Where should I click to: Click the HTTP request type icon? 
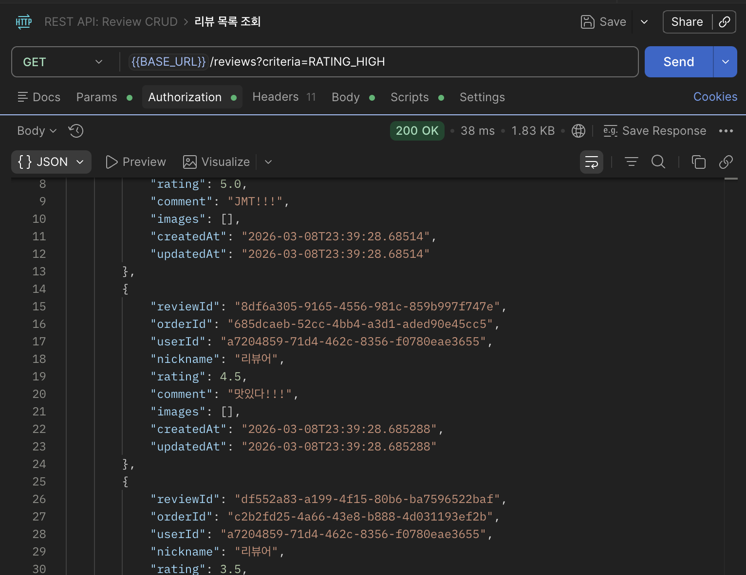(23, 22)
